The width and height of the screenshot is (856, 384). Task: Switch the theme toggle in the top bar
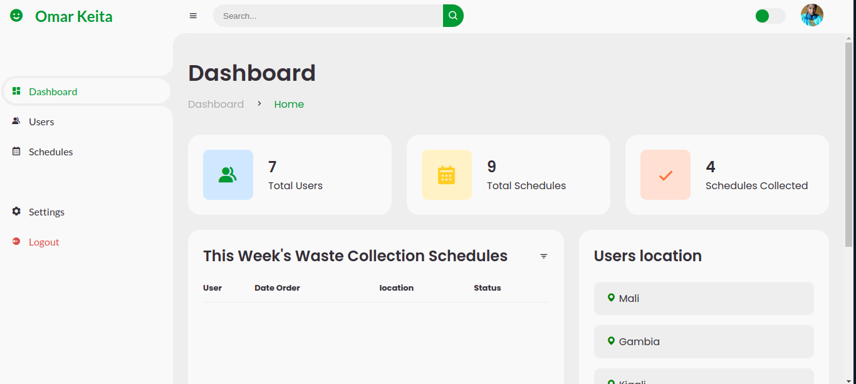(770, 16)
